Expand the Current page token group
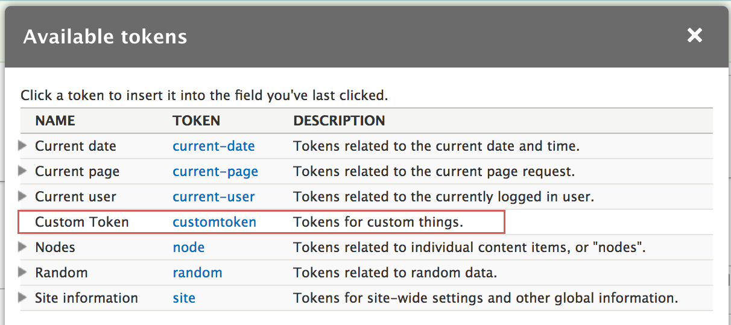Image resolution: width=731 pixels, height=325 pixels. [23, 171]
